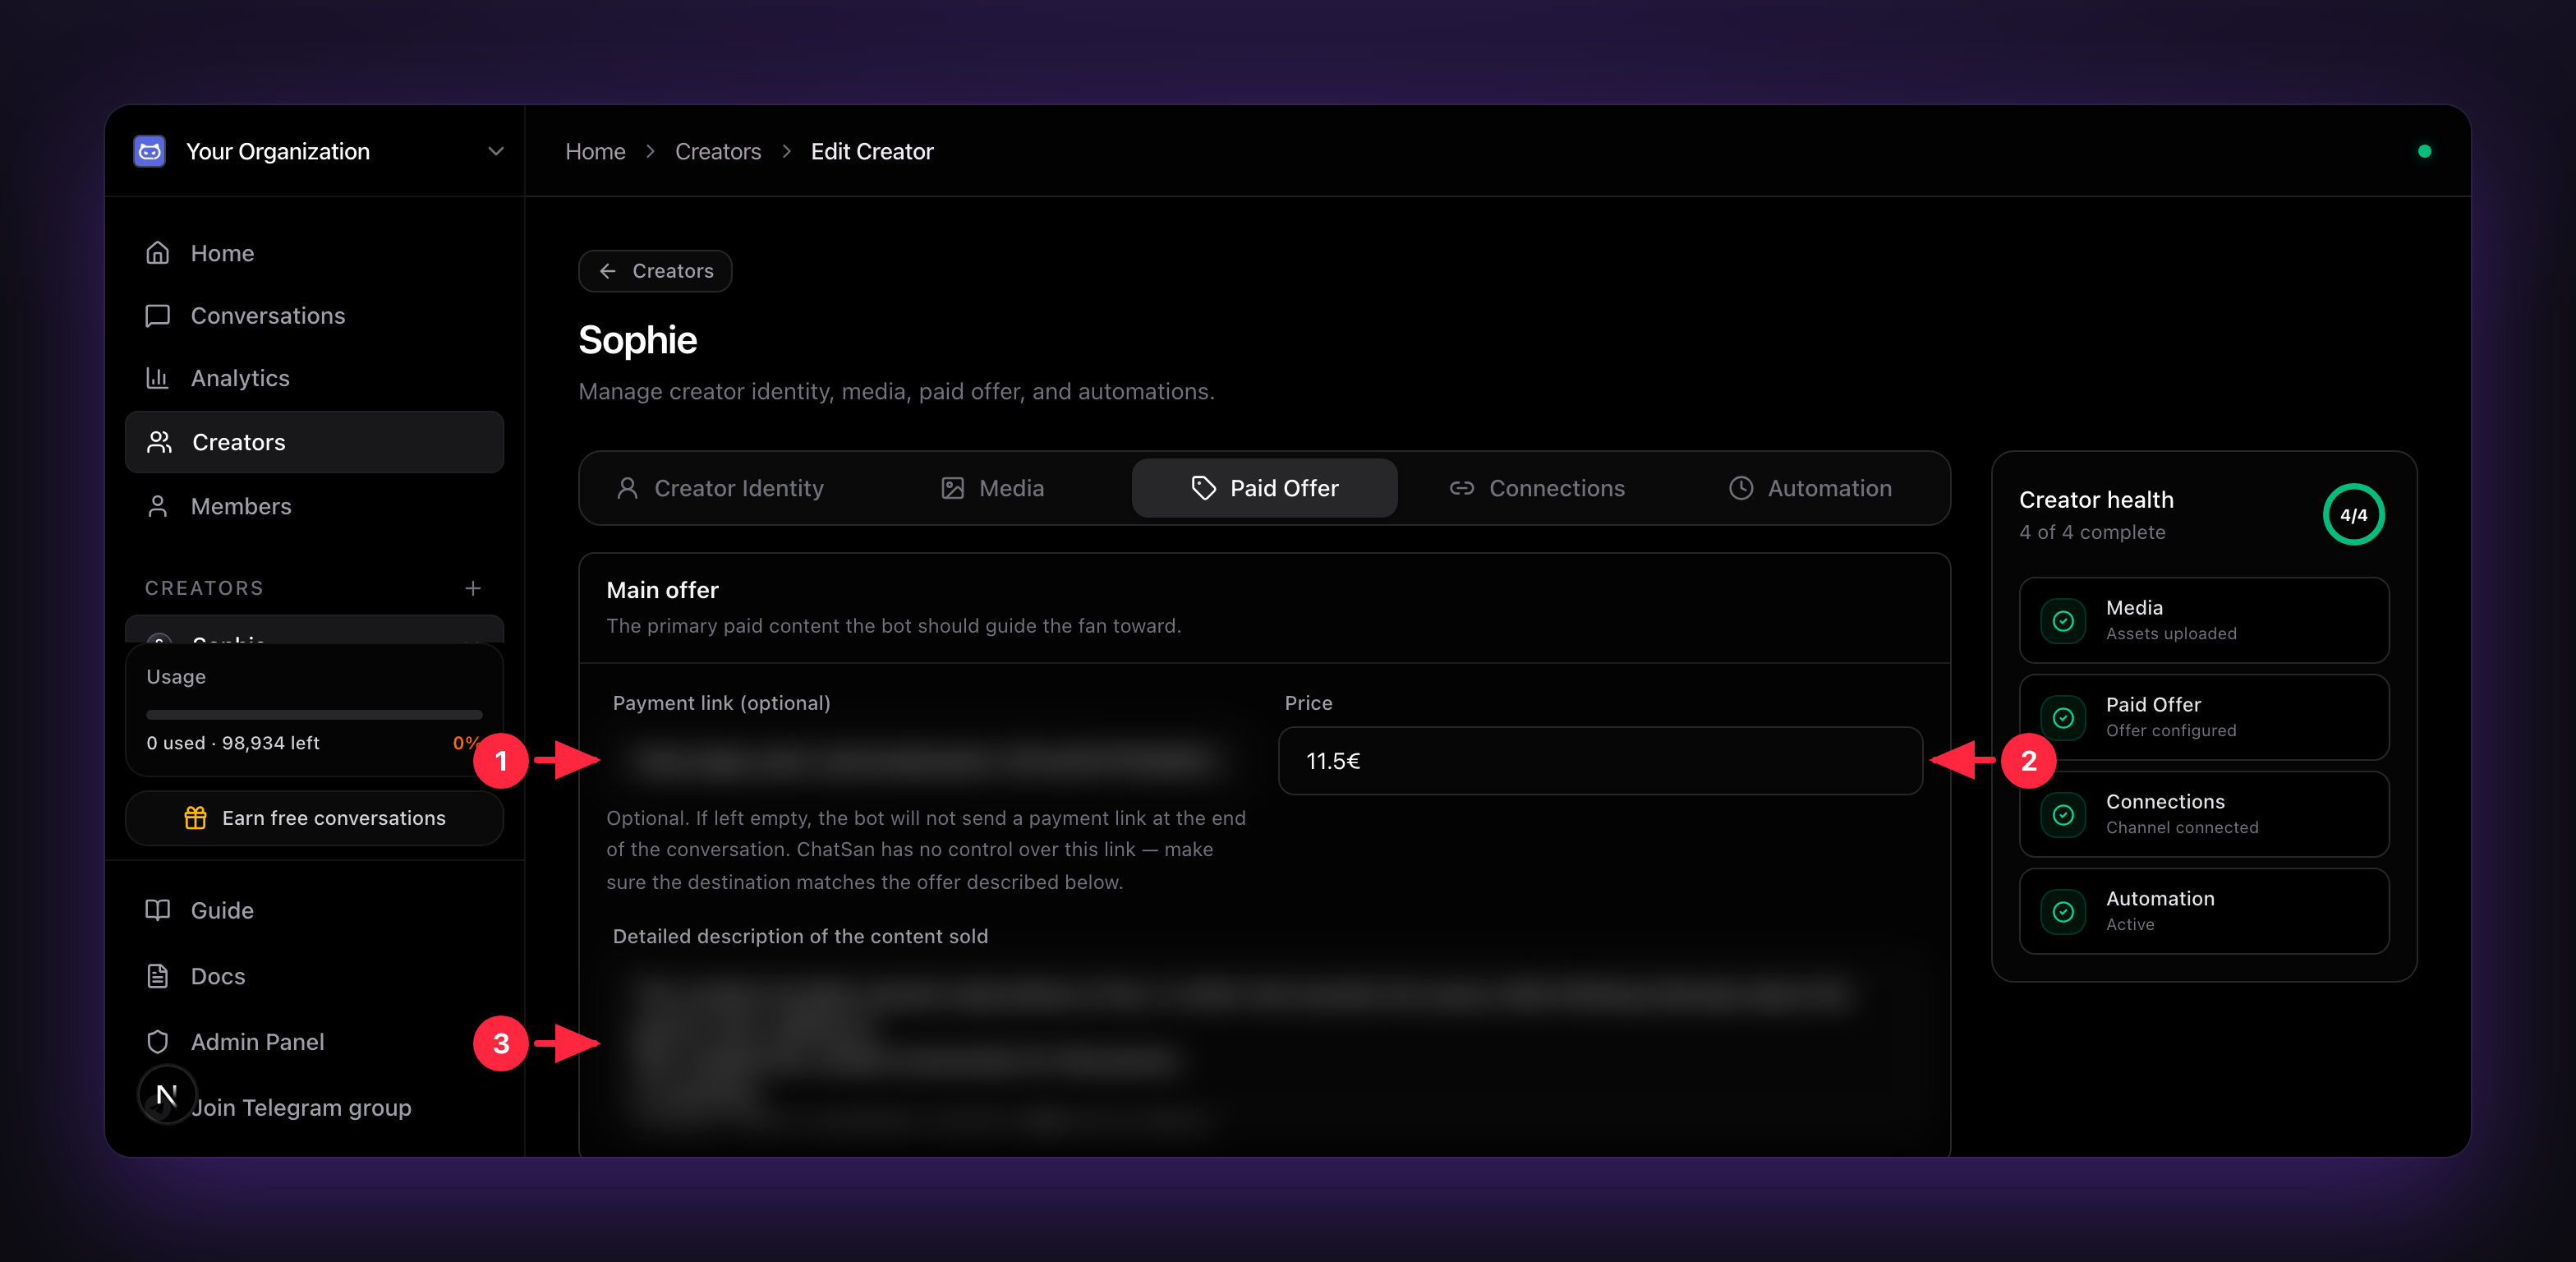Viewport: 2576px width, 1262px height.
Task: Open Members in the sidebar
Action: pos(314,506)
